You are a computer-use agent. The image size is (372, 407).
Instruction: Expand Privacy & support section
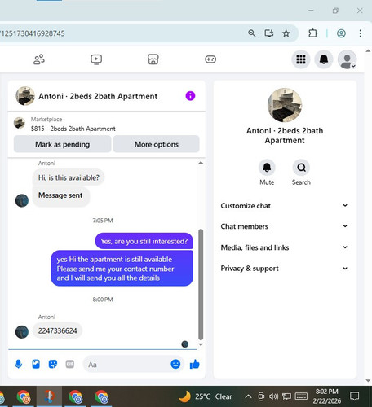(x=285, y=269)
